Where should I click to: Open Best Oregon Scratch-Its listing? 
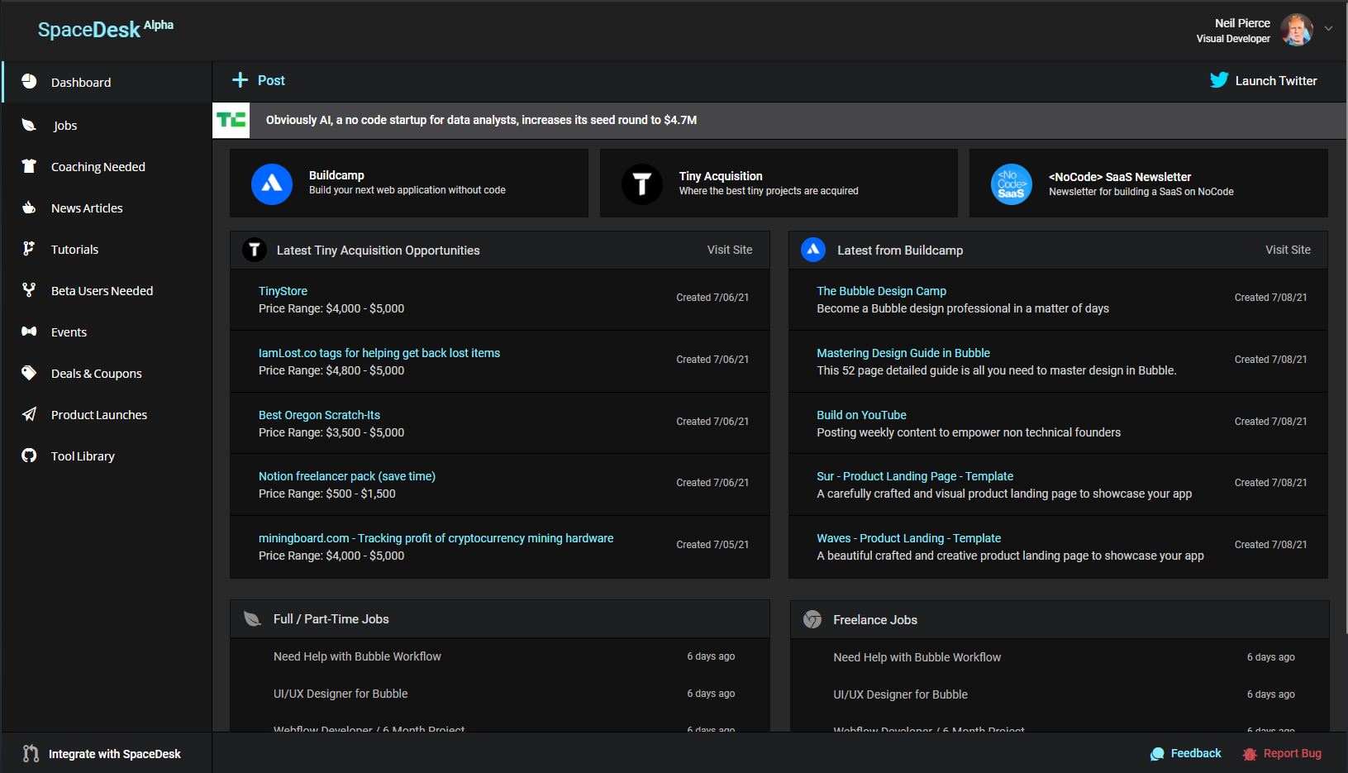click(319, 415)
